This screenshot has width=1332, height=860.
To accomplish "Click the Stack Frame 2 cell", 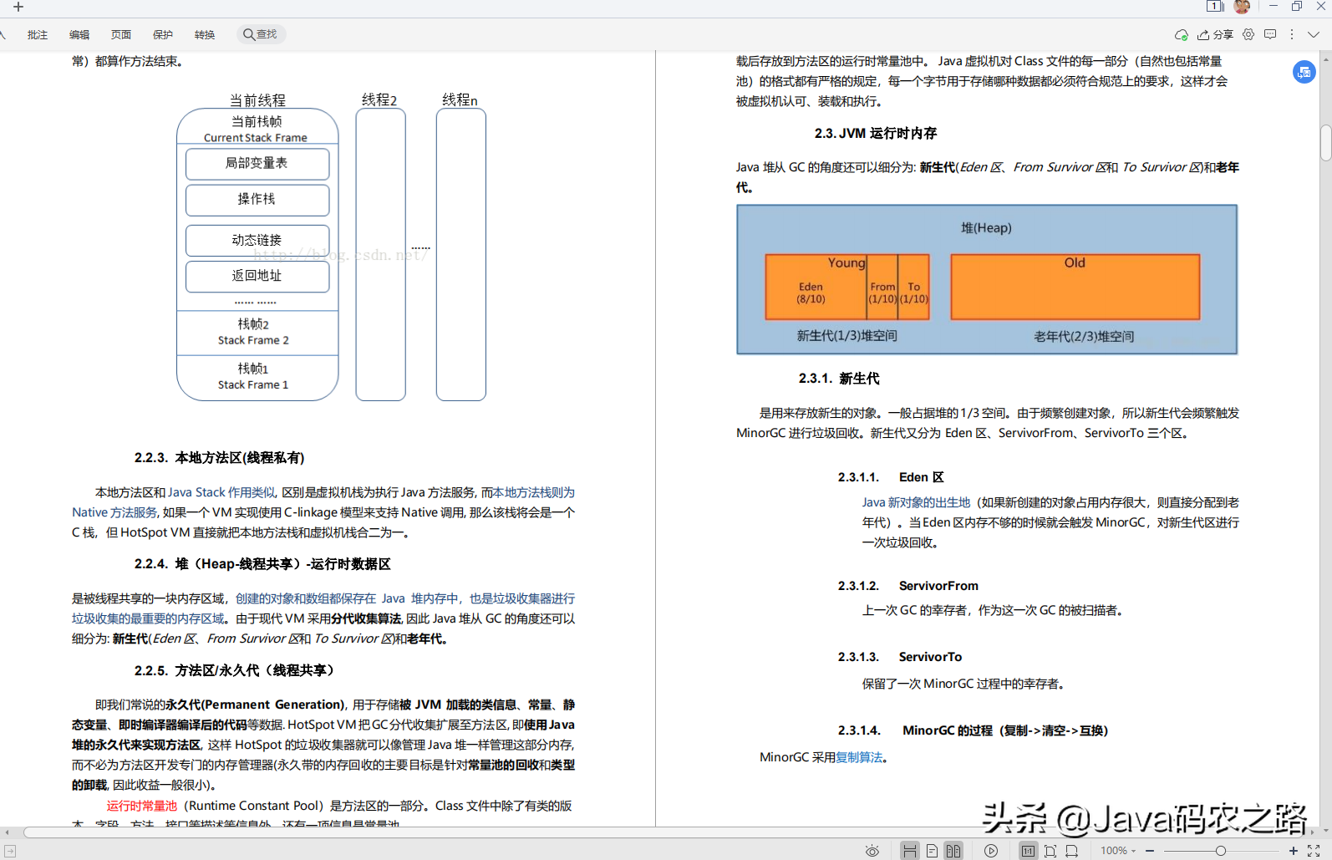I will pyautogui.click(x=257, y=333).
